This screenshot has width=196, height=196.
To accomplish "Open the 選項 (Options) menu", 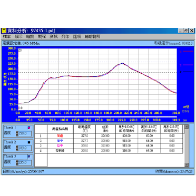I will pyautogui.click(x=77, y=36).
